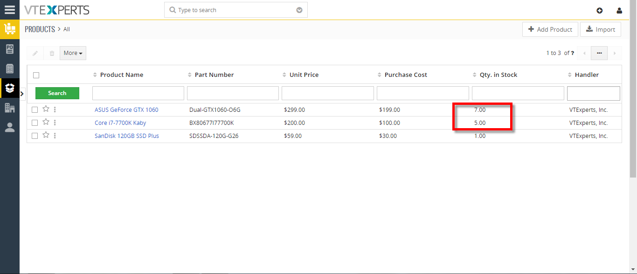
Task: Open the Core i7-7700K Kaby product link
Action: tap(120, 123)
